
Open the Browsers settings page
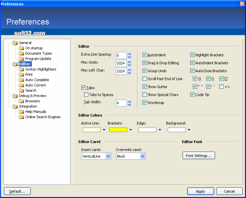(x=33, y=101)
